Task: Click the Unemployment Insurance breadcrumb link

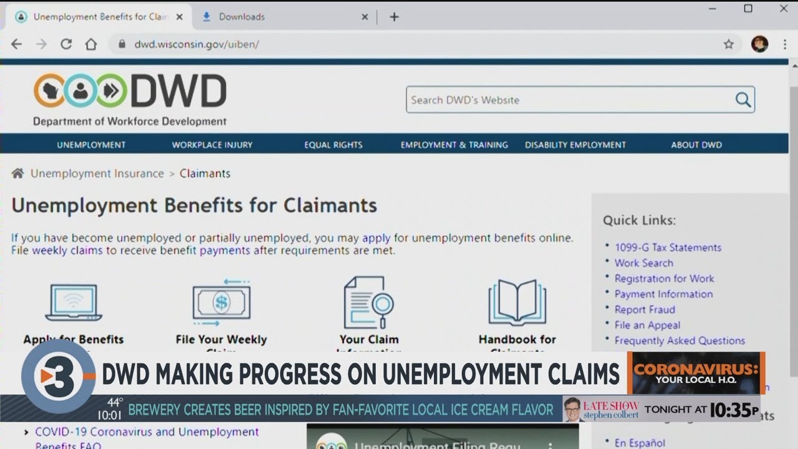Action: point(97,173)
